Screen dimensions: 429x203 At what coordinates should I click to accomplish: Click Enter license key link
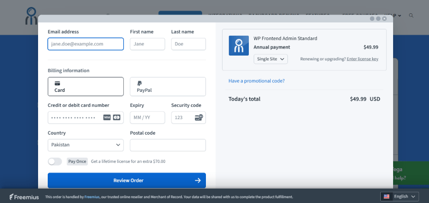(x=363, y=59)
